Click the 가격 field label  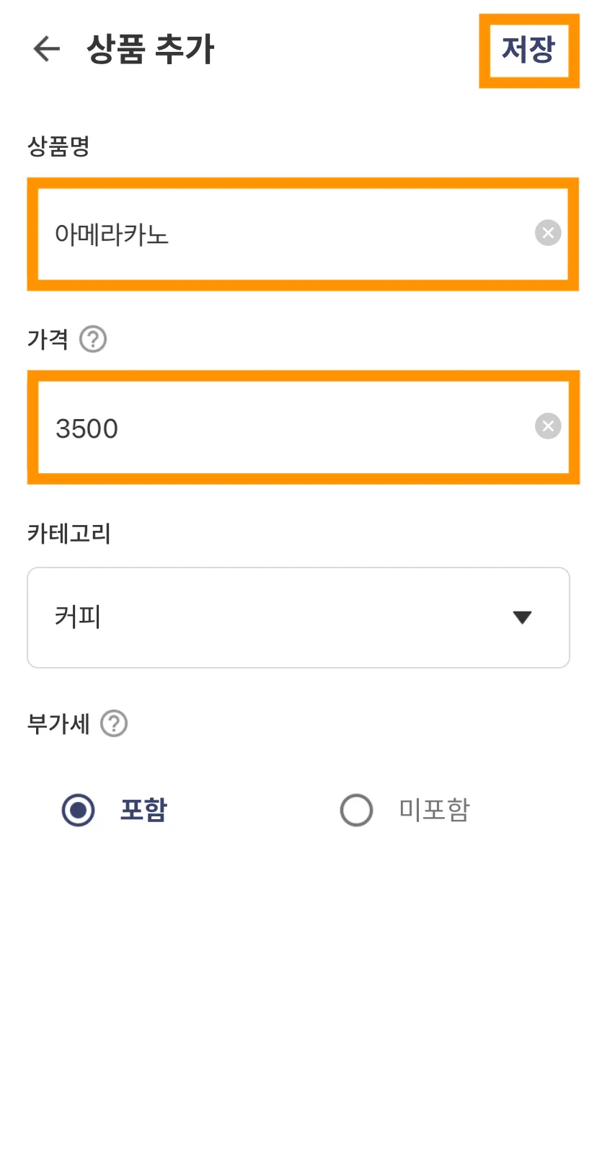tap(48, 339)
